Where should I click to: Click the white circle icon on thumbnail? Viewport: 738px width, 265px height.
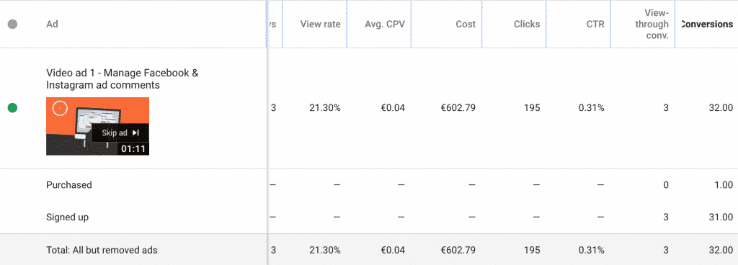pyautogui.click(x=60, y=109)
